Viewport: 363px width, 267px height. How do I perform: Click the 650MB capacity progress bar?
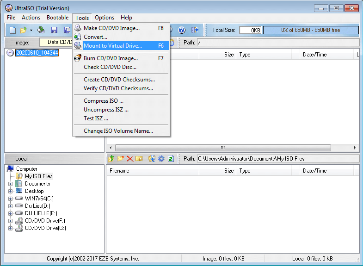[x=311, y=30]
